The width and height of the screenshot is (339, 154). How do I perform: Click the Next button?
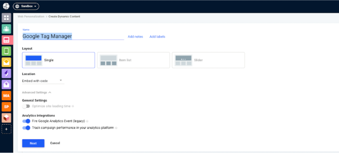[33, 143]
